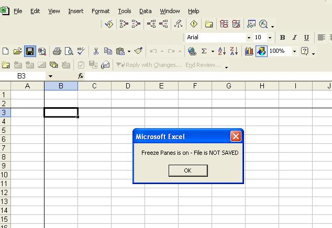
Task: Click into the formula bar
Action: (208, 76)
